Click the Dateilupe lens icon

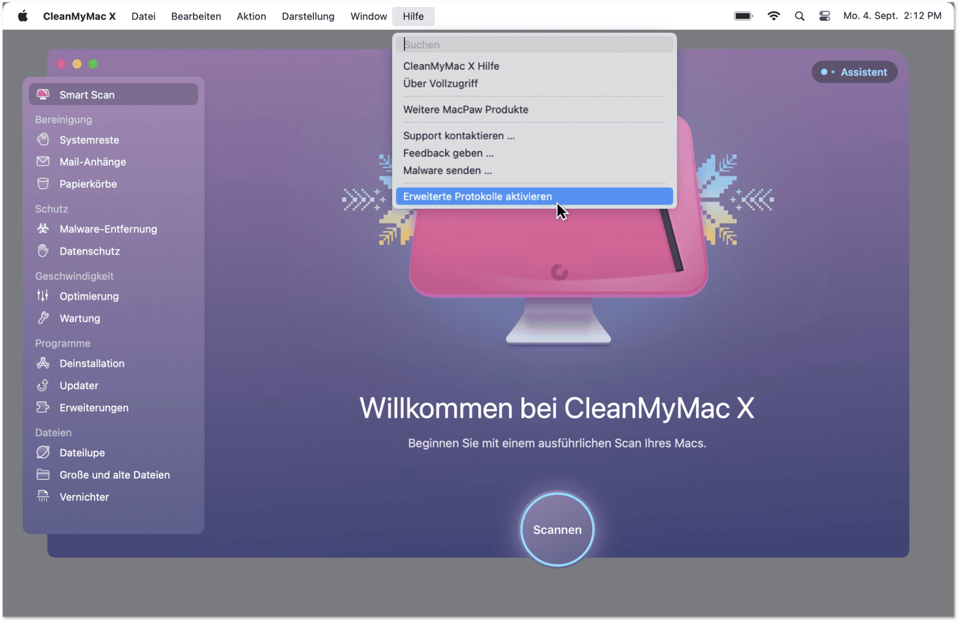point(43,452)
